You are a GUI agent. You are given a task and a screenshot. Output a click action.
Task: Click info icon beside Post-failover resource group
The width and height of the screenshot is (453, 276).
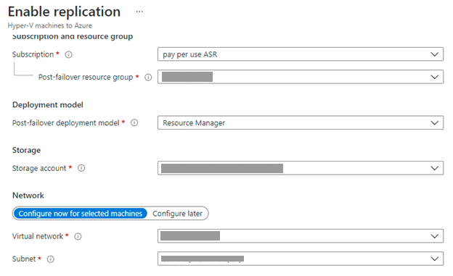point(148,78)
